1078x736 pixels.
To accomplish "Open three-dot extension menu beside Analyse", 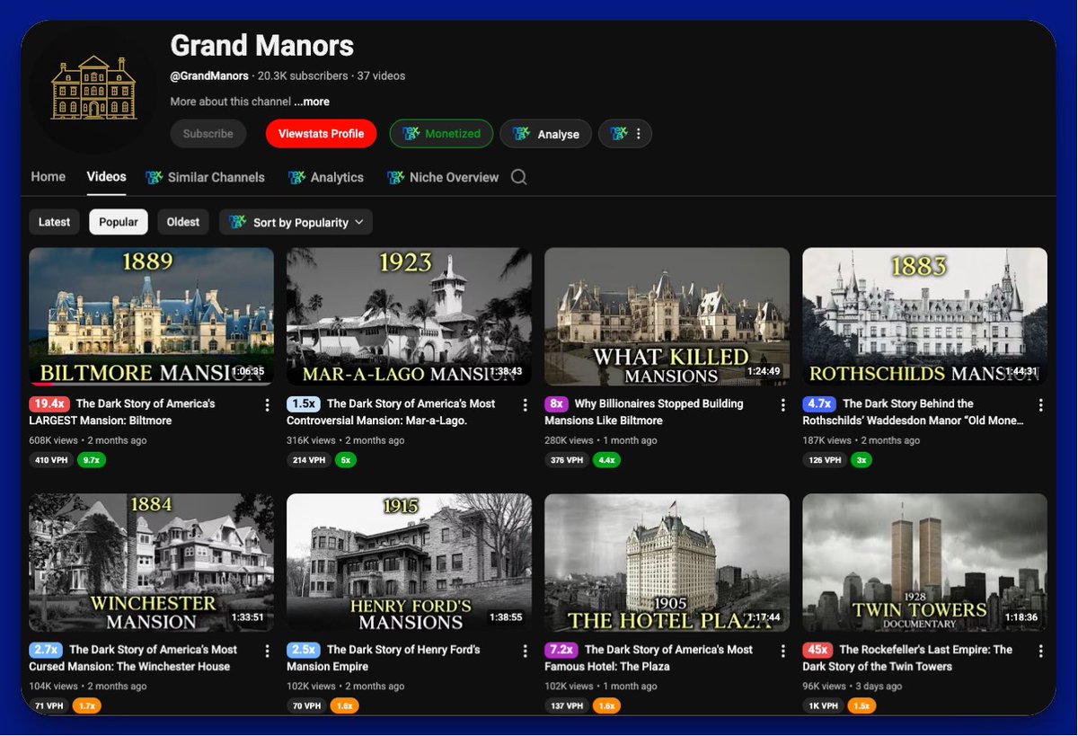I will point(625,134).
